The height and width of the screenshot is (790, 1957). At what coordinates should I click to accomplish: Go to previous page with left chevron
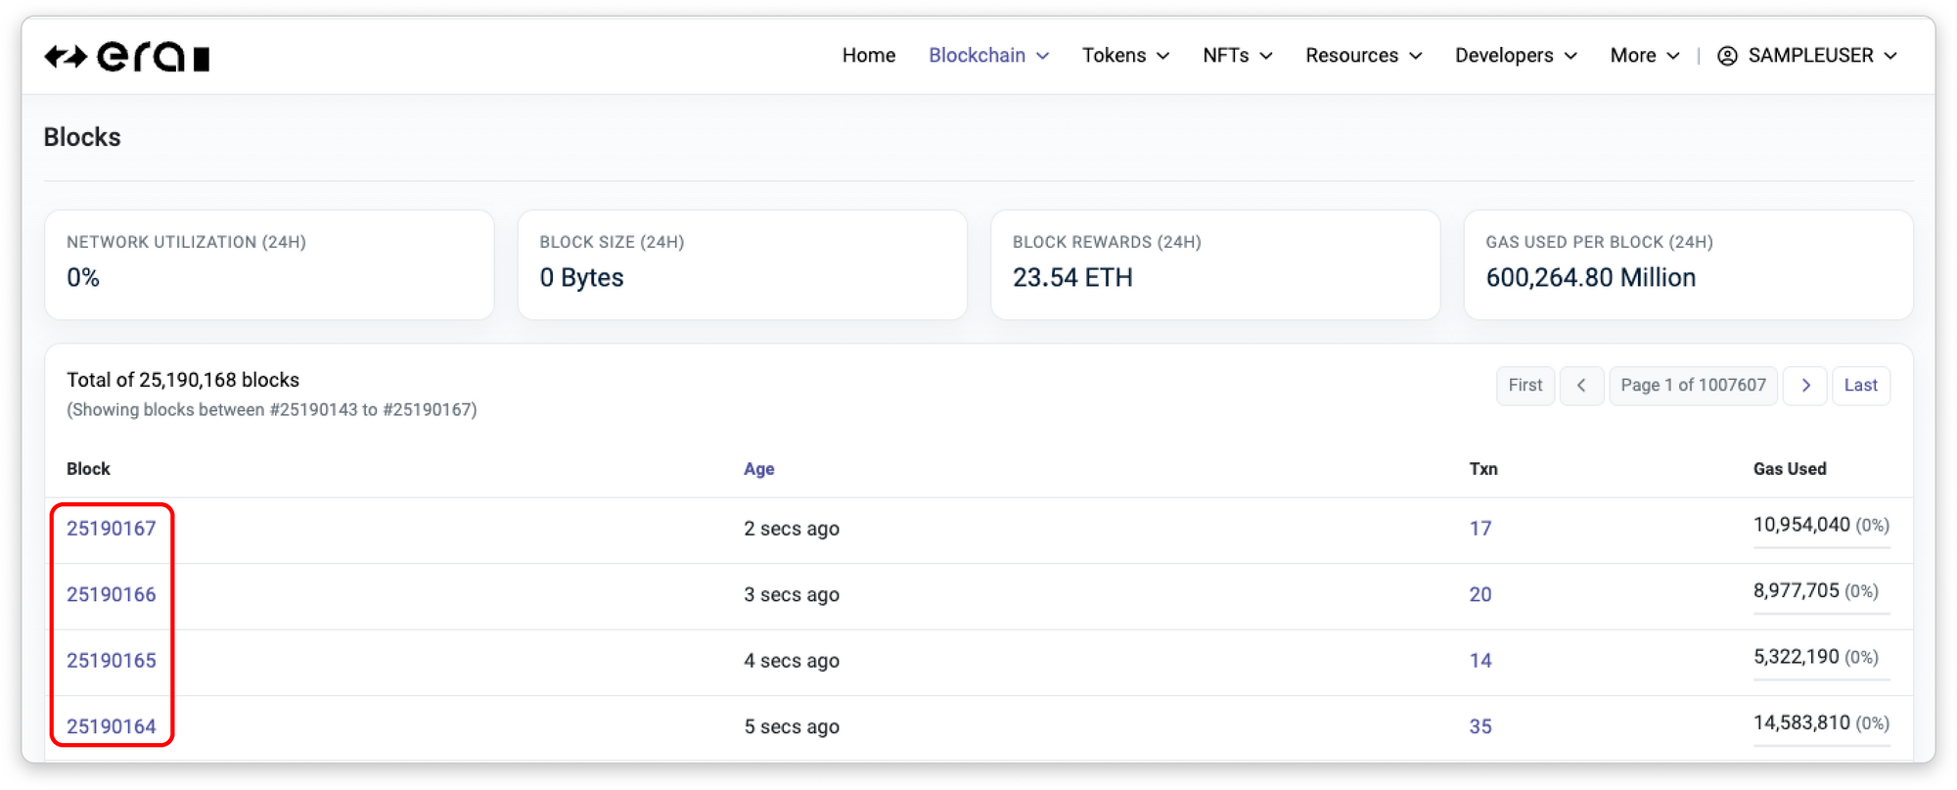(1581, 386)
